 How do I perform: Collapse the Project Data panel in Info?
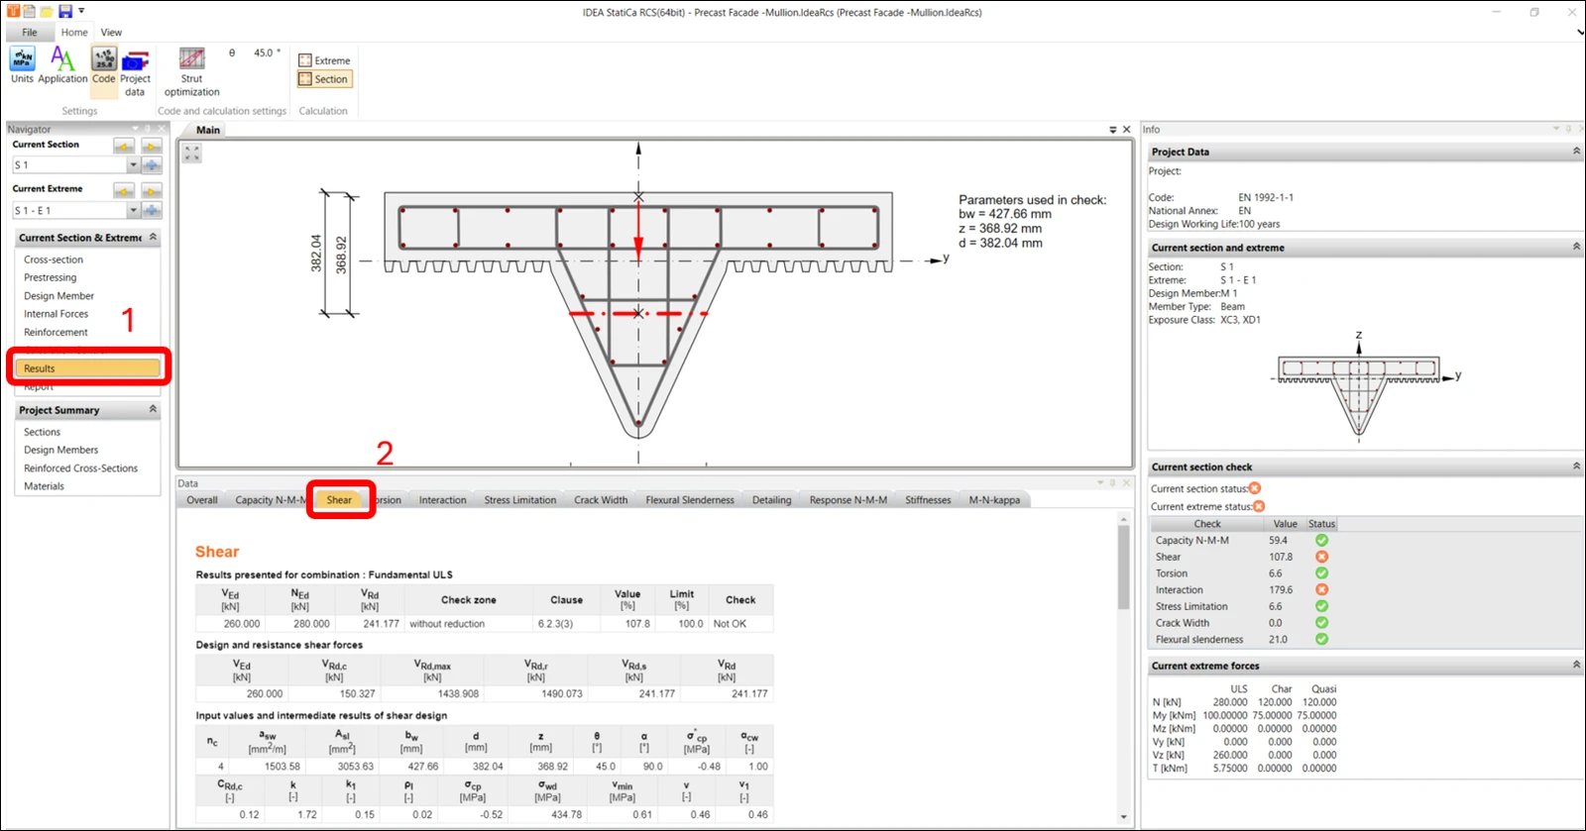[1576, 152]
